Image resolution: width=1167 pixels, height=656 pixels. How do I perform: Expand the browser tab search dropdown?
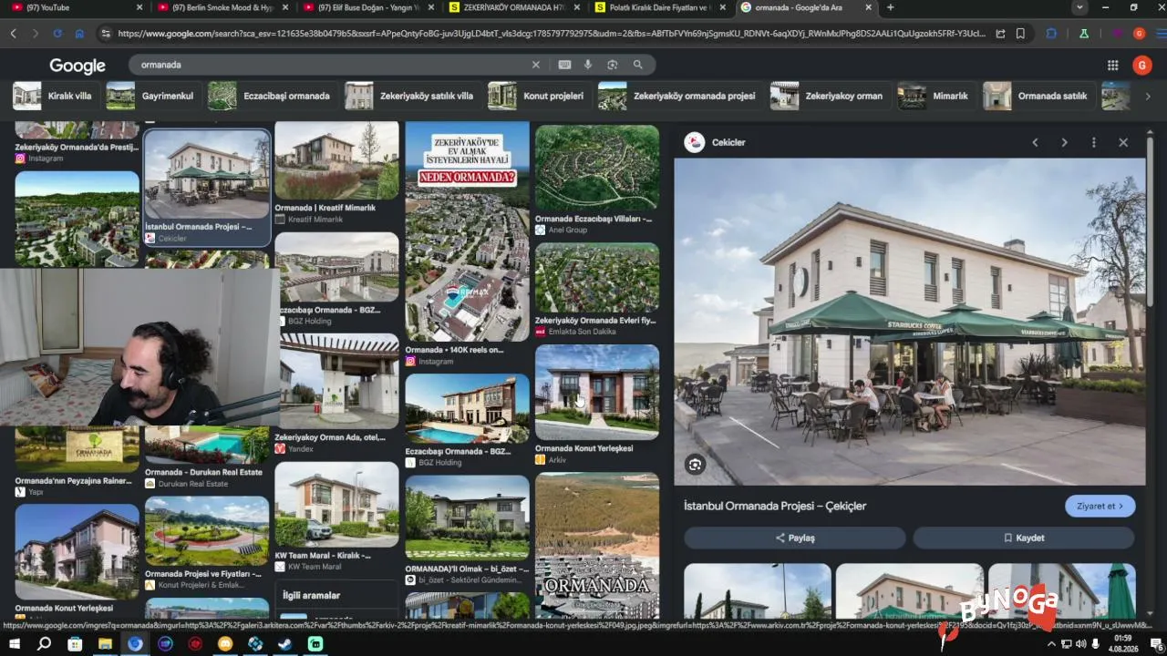pos(1079,7)
